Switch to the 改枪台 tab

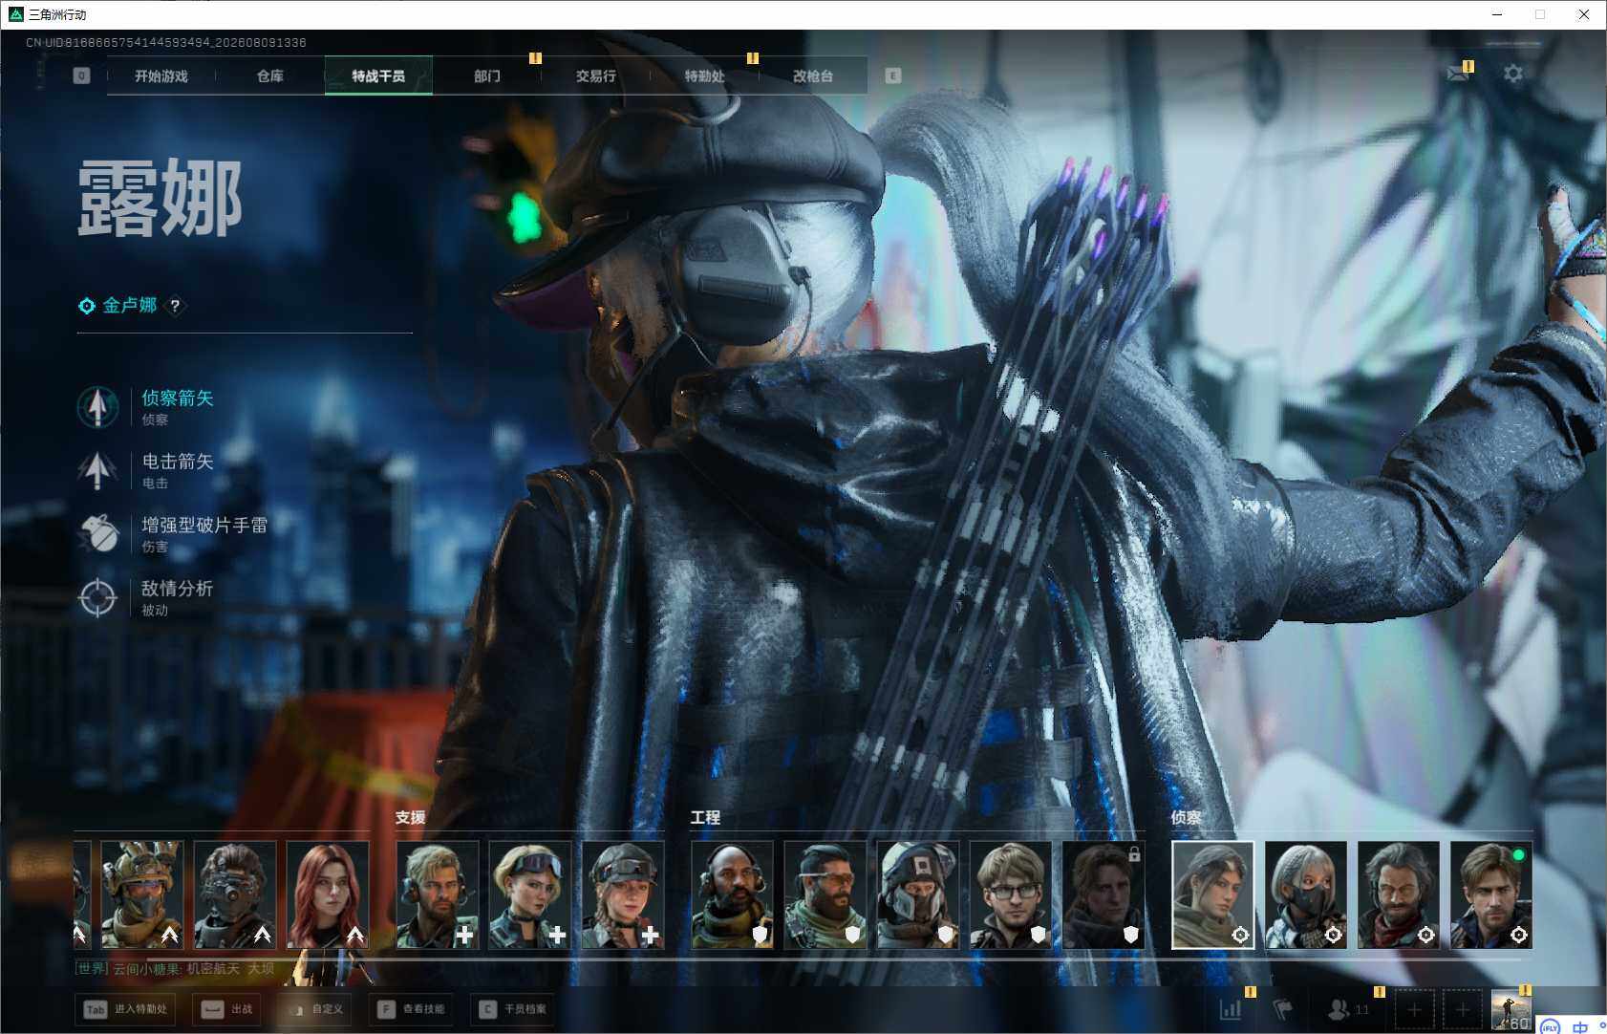[813, 75]
